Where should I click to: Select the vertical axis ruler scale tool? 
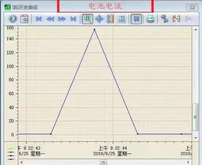click(x=110, y=19)
